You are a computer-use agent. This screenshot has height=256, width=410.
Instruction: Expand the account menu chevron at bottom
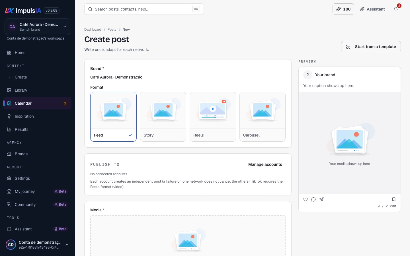click(x=67, y=245)
